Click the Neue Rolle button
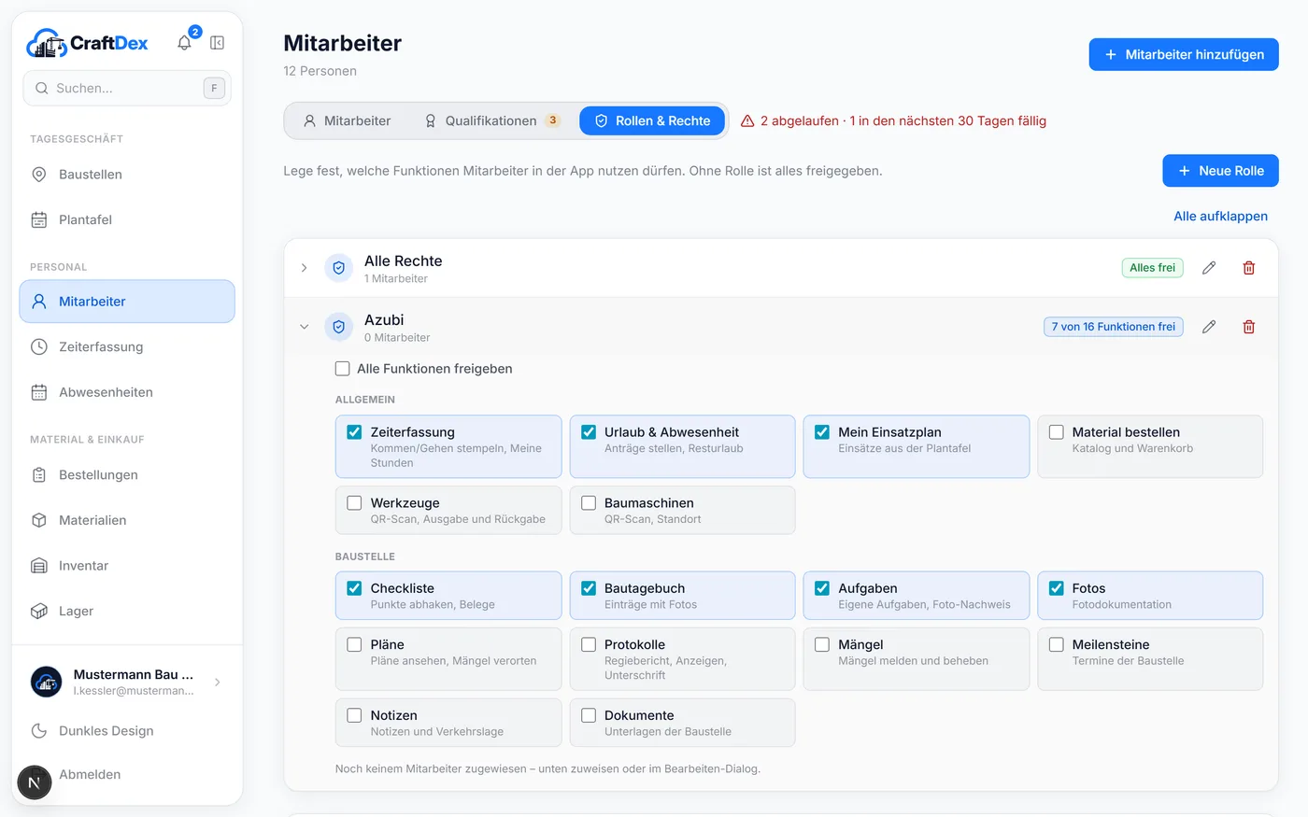The width and height of the screenshot is (1308, 817). [1220, 171]
